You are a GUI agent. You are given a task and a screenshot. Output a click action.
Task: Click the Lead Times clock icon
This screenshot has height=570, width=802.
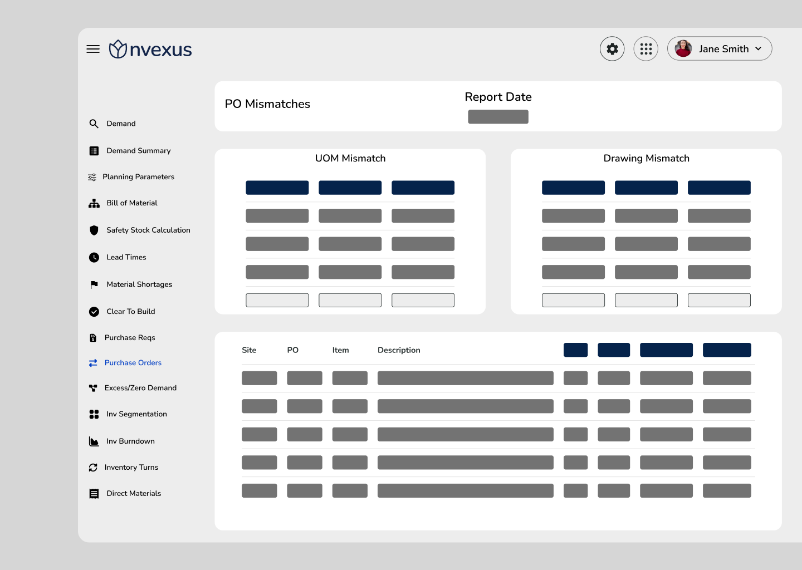click(x=94, y=257)
